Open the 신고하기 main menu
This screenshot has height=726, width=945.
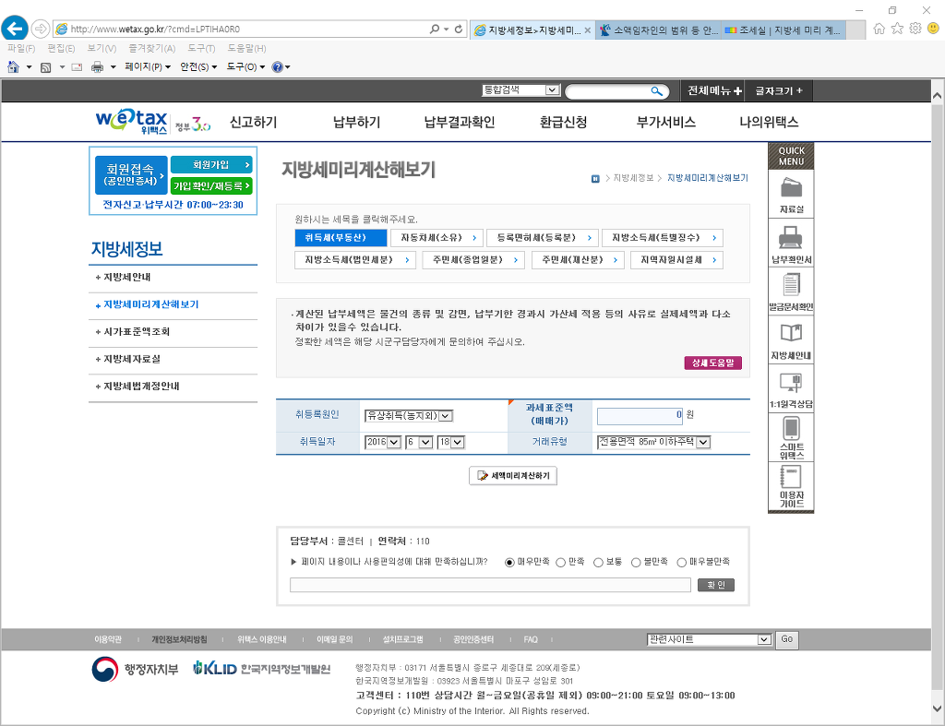[x=253, y=122]
